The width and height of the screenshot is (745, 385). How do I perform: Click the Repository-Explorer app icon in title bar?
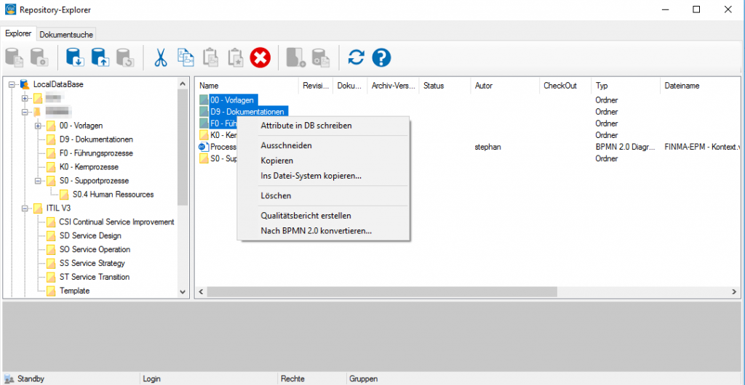pos(10,9)
